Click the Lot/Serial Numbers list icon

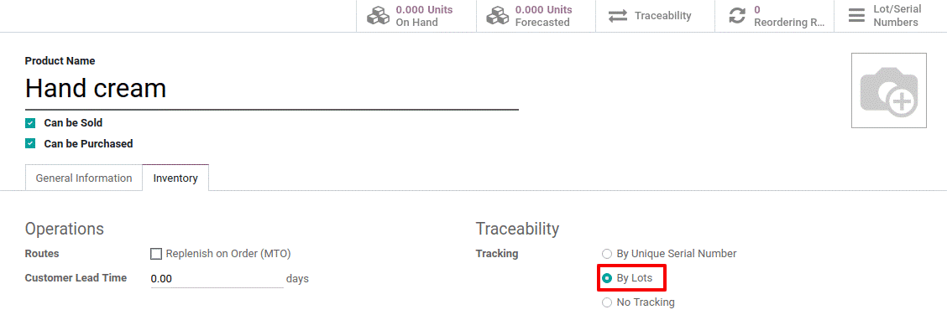point(856,16)
